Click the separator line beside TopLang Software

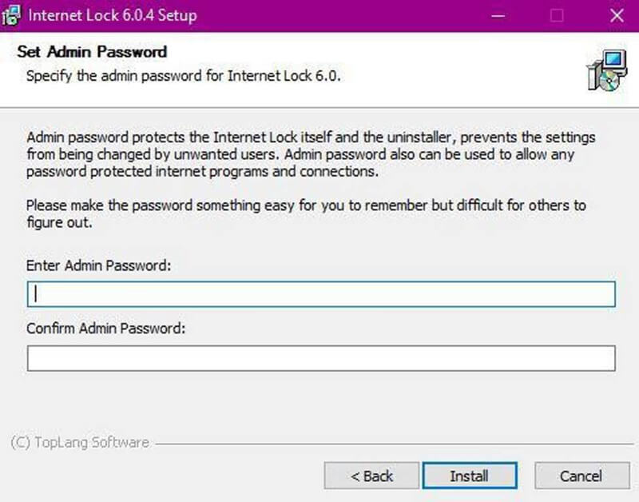pos(394,444)
